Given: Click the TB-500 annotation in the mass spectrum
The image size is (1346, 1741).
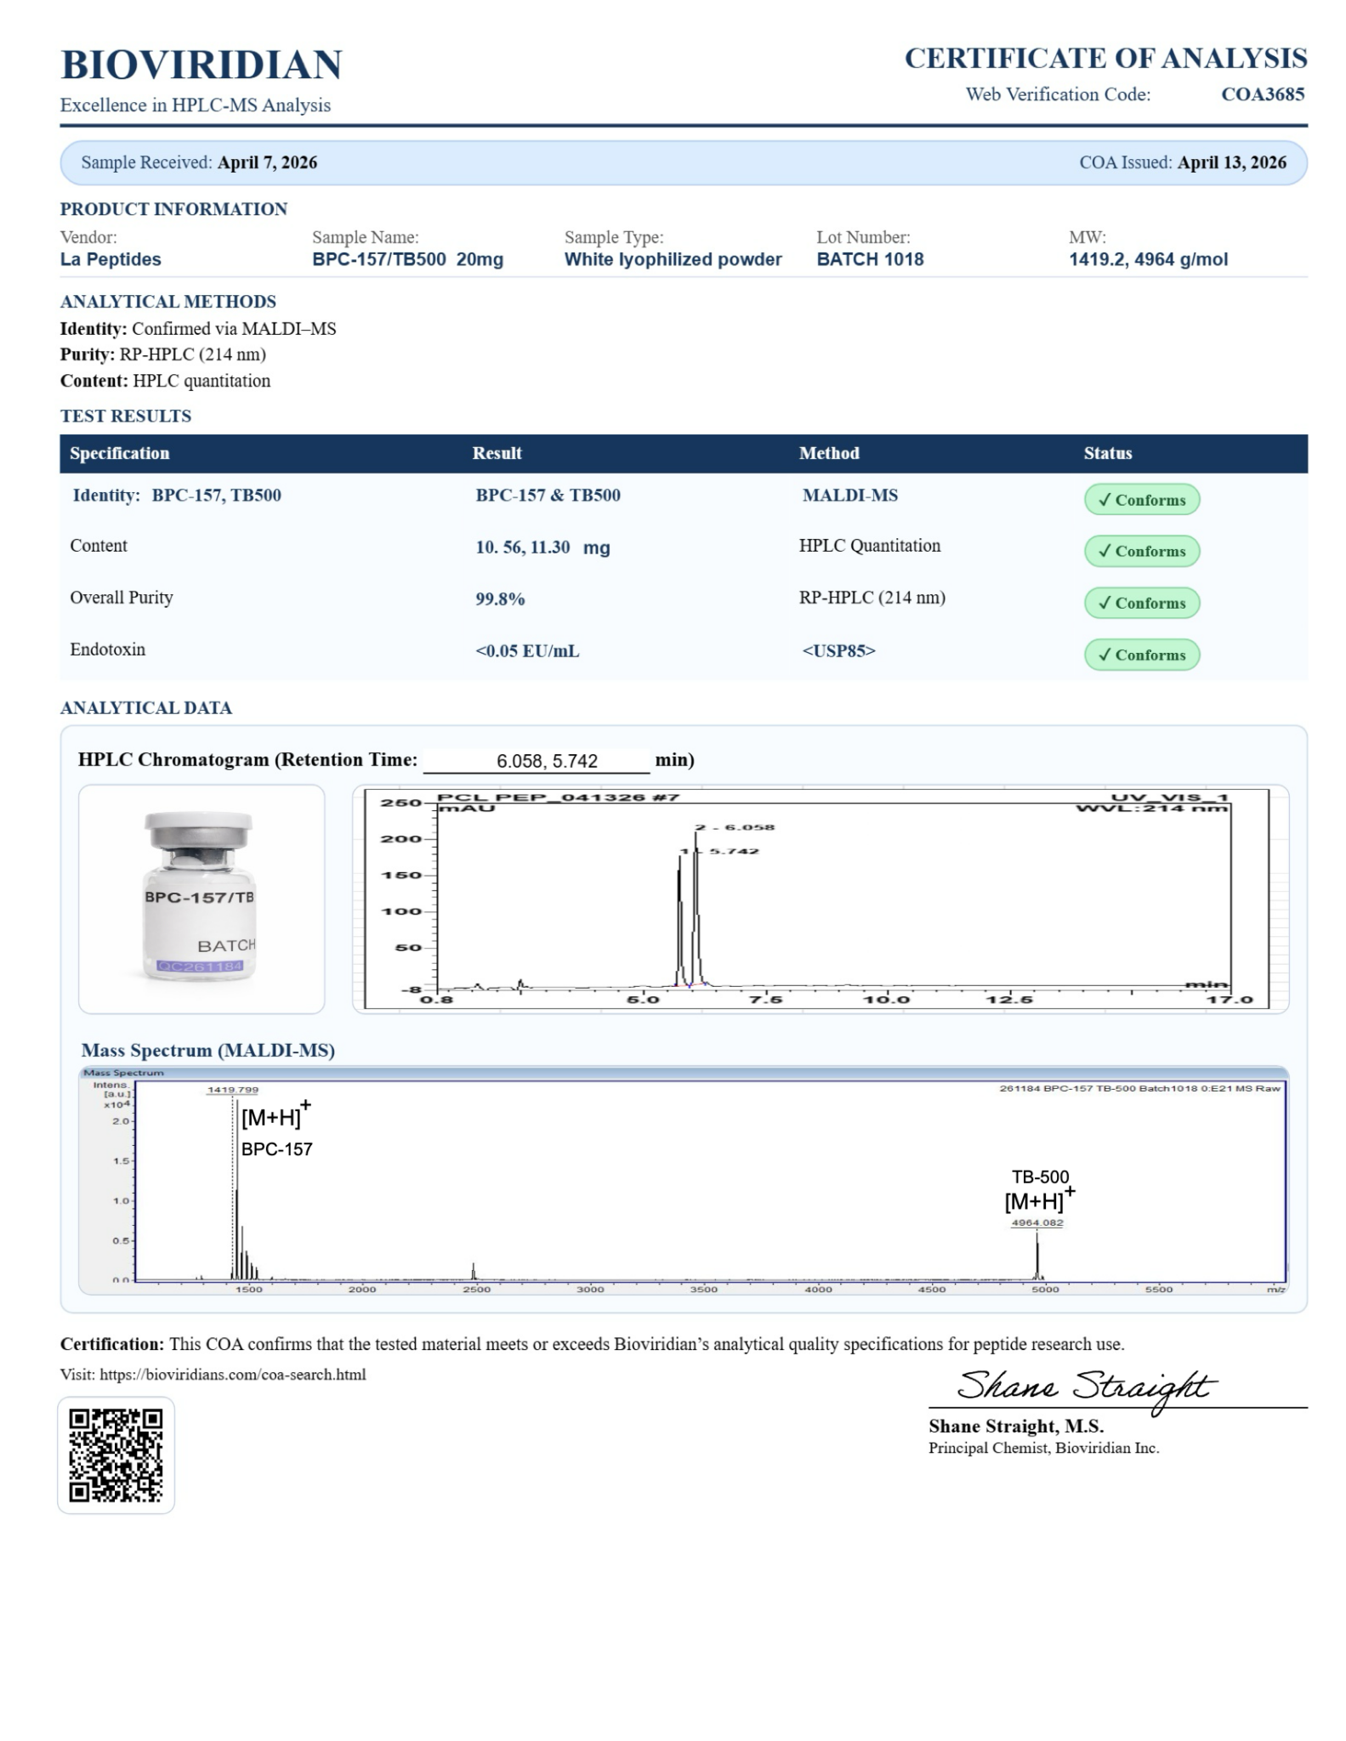Looking at the screenshot, I should (x=1041, y=1177).
